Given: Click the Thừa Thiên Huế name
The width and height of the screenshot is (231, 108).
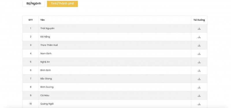Looking at the screenshot, I should tap(49, 45).
